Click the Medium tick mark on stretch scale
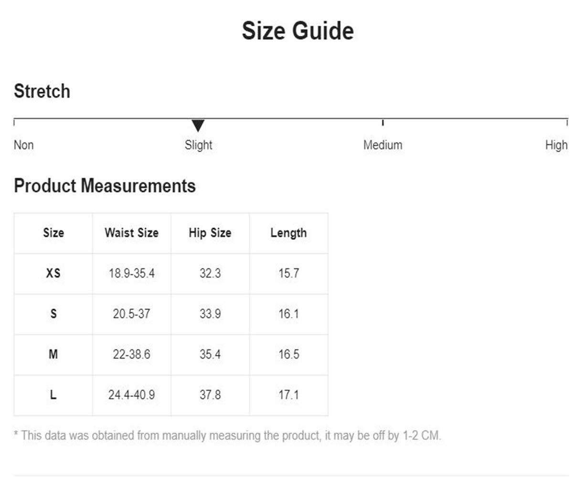Screen dimensions: 573x477 (x=382, y=123)
